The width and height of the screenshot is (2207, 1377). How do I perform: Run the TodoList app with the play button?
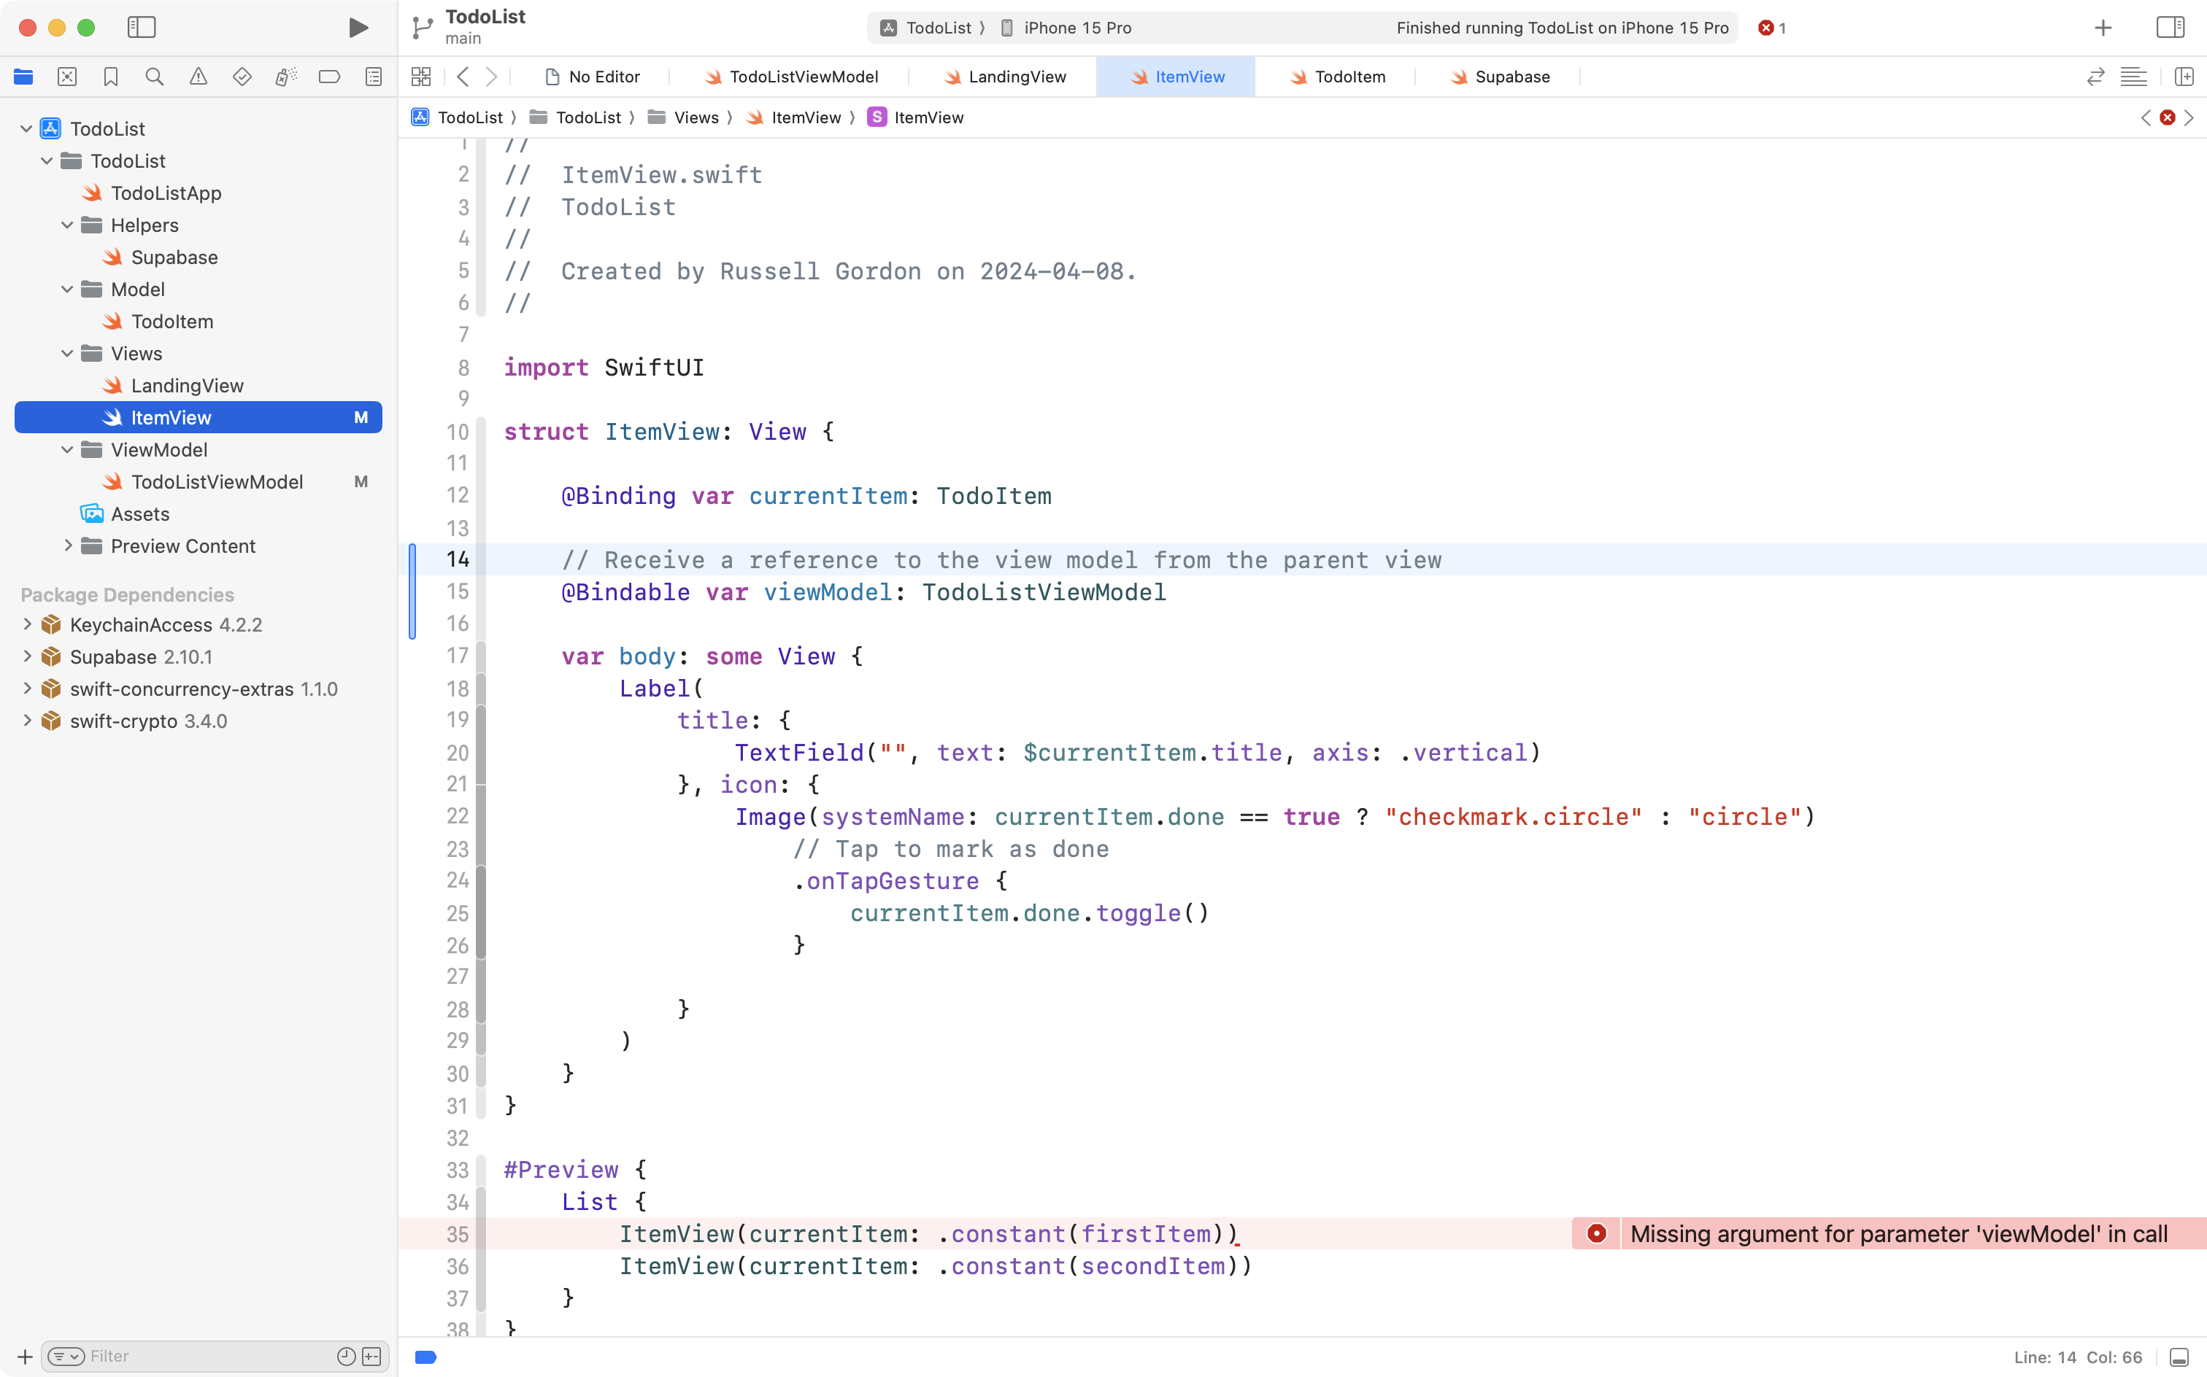point(357,28)
